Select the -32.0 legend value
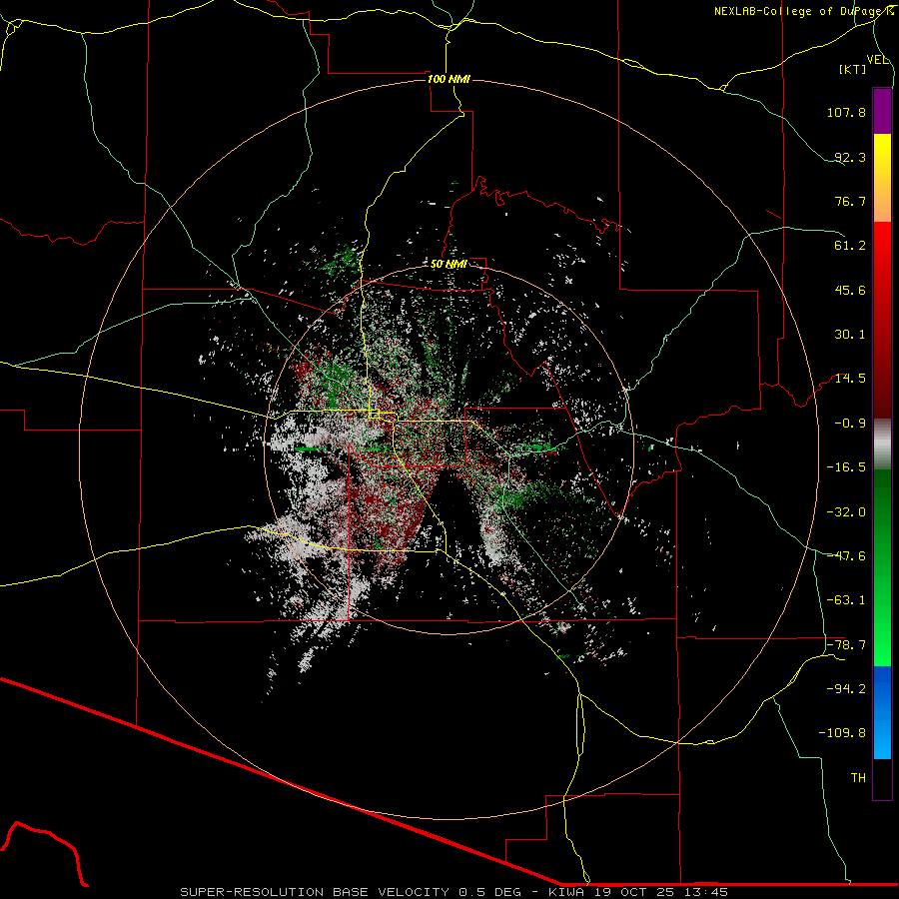Screen dimensions: 899x899 coord(846,512)
